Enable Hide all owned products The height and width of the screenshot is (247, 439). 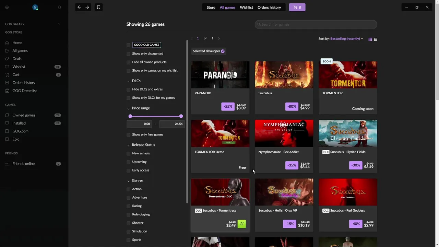click(129, 62)
